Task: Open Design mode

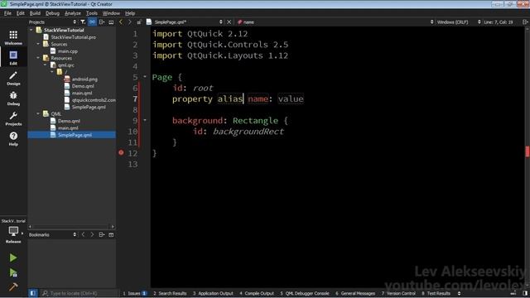Action: [13, 78]
